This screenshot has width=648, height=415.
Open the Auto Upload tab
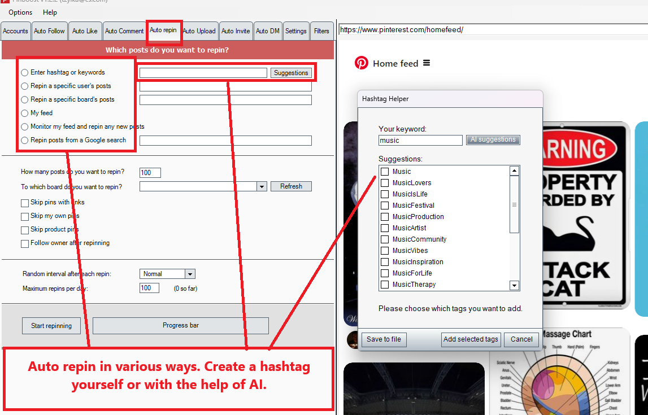point(199,31)
